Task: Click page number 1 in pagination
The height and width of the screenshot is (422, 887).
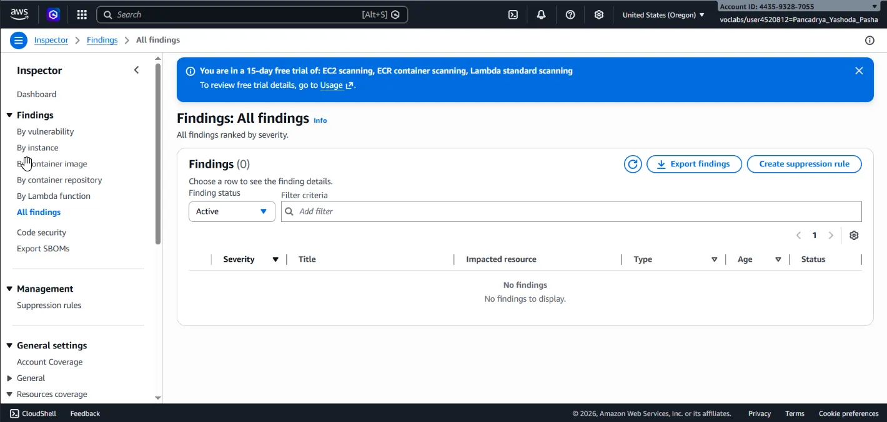Action: (815, 235)
